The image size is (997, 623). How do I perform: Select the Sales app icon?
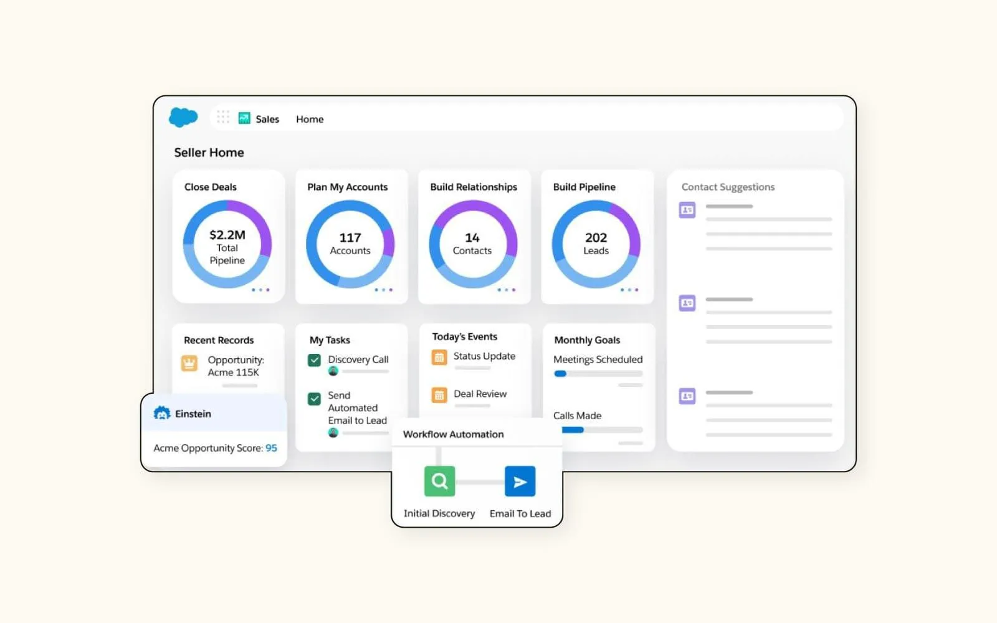click(x=244, y=118)
